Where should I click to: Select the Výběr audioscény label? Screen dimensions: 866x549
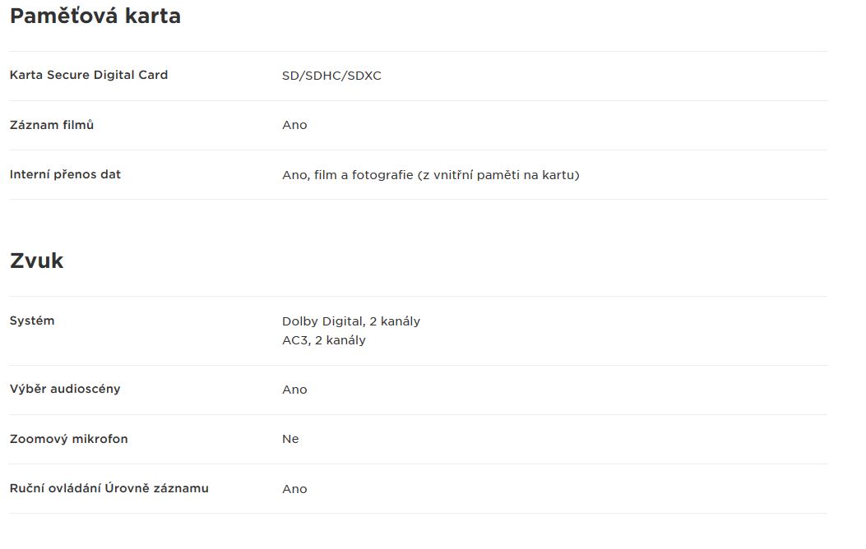pyautogui.click(x=65, y=389)
